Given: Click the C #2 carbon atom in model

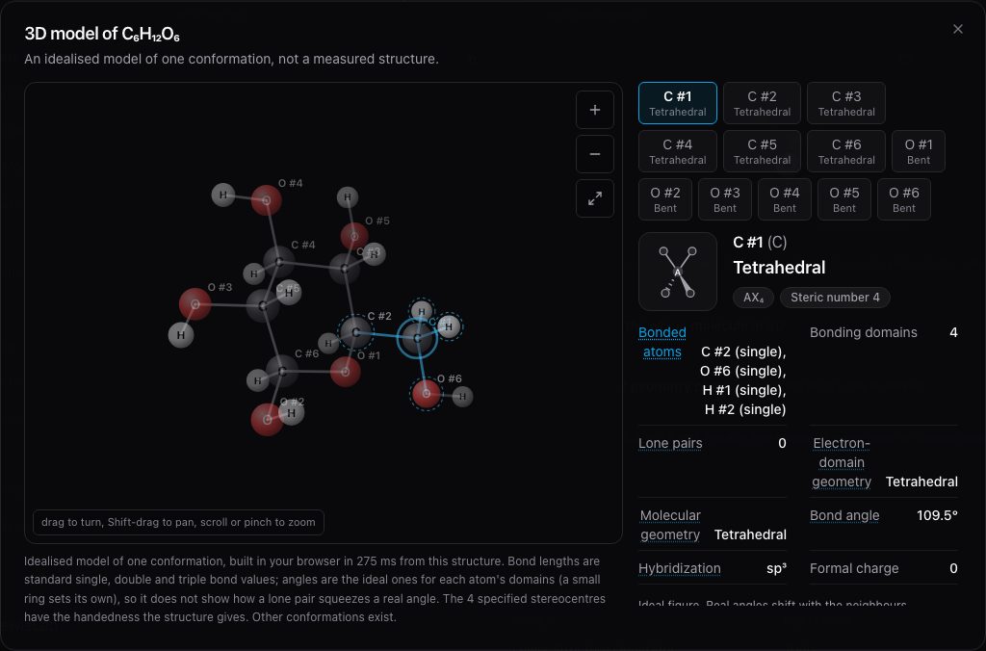Looking at the screenshot, I should [356, 332].
